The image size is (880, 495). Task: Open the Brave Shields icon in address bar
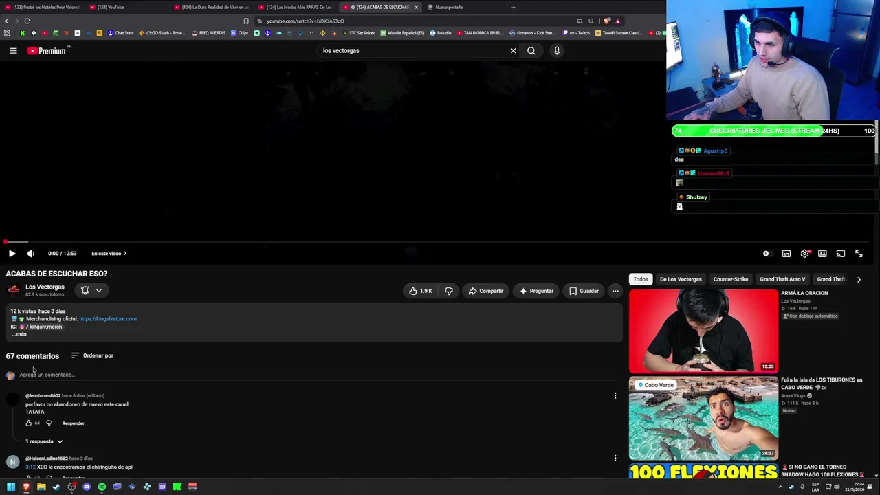[606, 21]
